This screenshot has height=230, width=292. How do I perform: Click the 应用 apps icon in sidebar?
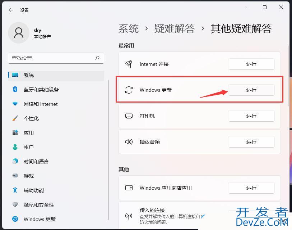(x=15, y=132)
